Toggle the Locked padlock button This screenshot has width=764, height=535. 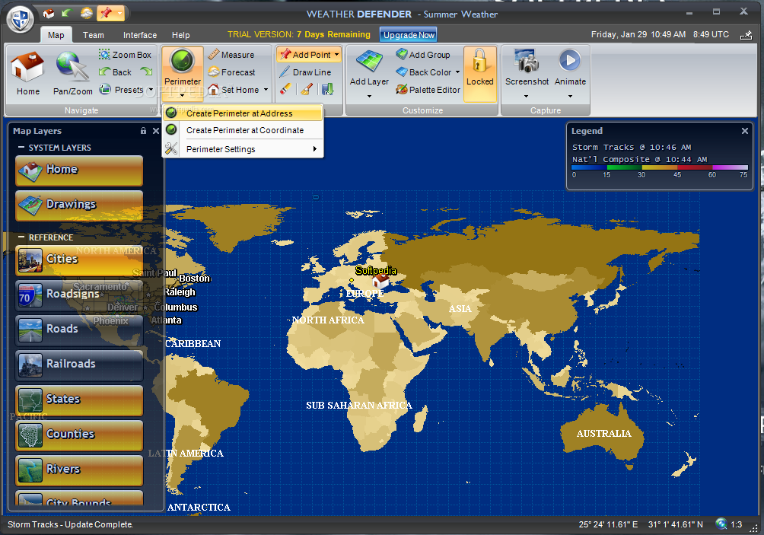point(480,74)
